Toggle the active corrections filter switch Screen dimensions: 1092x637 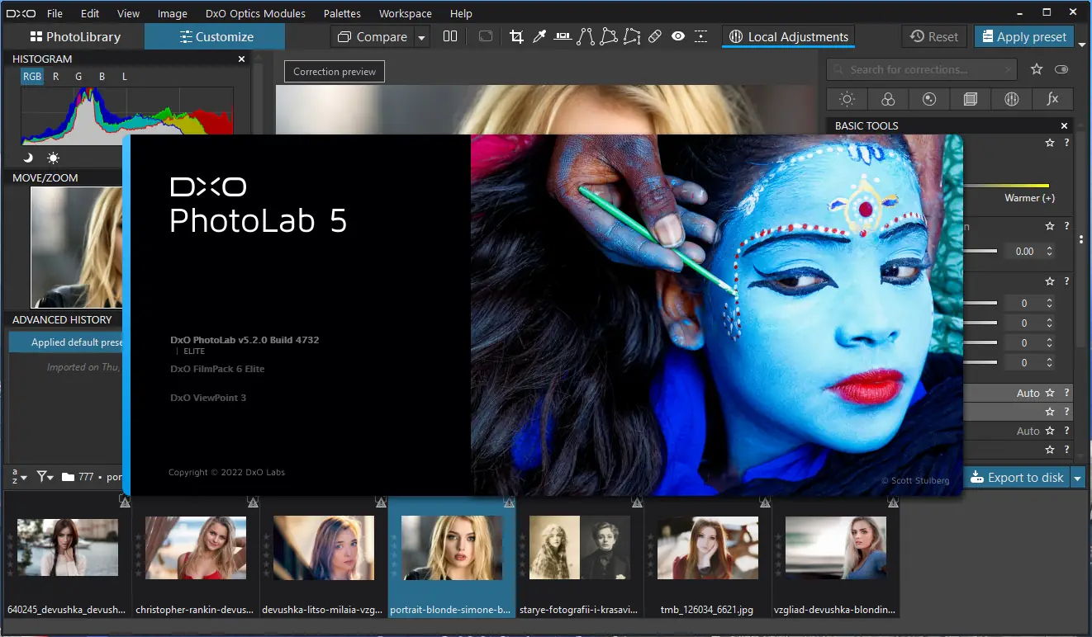(x=1061, y=70)
